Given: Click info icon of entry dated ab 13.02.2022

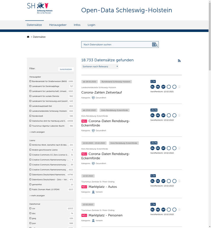Looking at the screenshot, I should [x=179, y=115].
